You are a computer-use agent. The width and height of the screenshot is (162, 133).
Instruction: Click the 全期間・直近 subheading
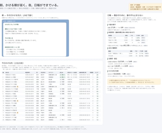[x=113, y=59]
